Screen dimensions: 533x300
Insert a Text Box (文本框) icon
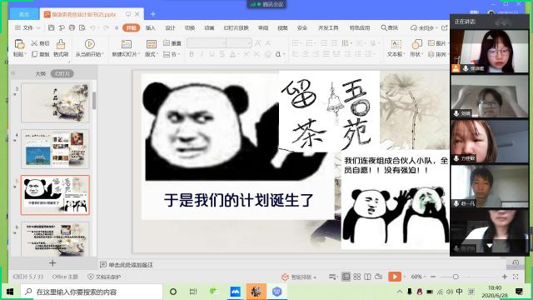pos(396,44)
